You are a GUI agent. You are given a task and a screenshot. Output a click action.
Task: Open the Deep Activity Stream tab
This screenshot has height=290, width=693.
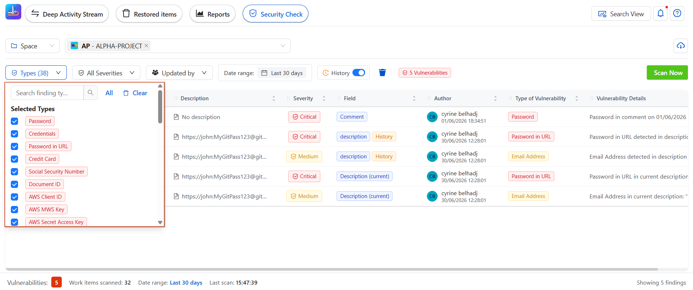pos(67,14)
